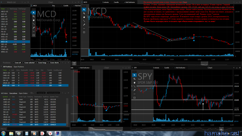Switch to Open Positions tab
The height and width of the screenshot is (136, 242).
coord(19,67)
